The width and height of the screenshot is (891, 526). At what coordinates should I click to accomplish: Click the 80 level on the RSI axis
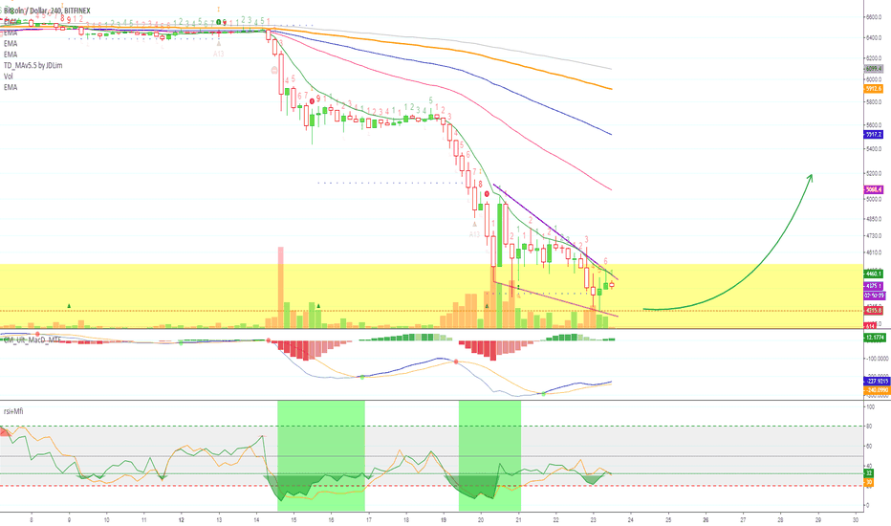869,427
